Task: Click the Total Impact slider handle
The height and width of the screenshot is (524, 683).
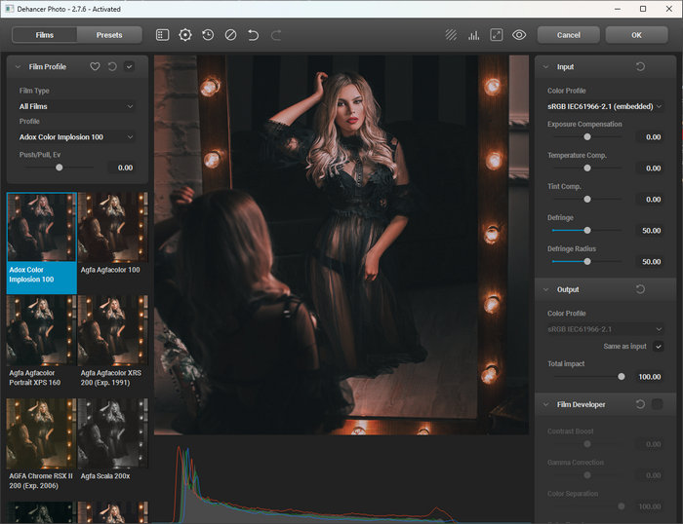Action: click(x=622, y=376)
